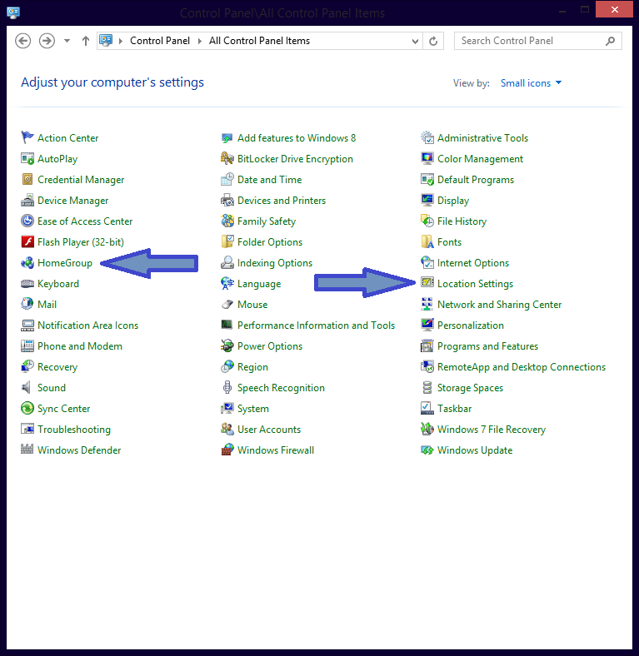639x656 pixels.
Task: Click the Date and Time icon
Action: (227, 179)
